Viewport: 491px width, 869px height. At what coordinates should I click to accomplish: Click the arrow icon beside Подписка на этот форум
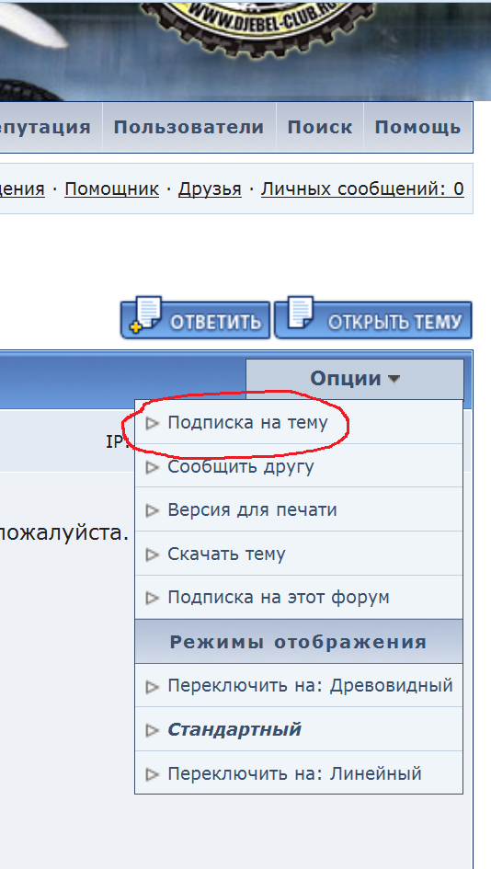click(152, 599)
